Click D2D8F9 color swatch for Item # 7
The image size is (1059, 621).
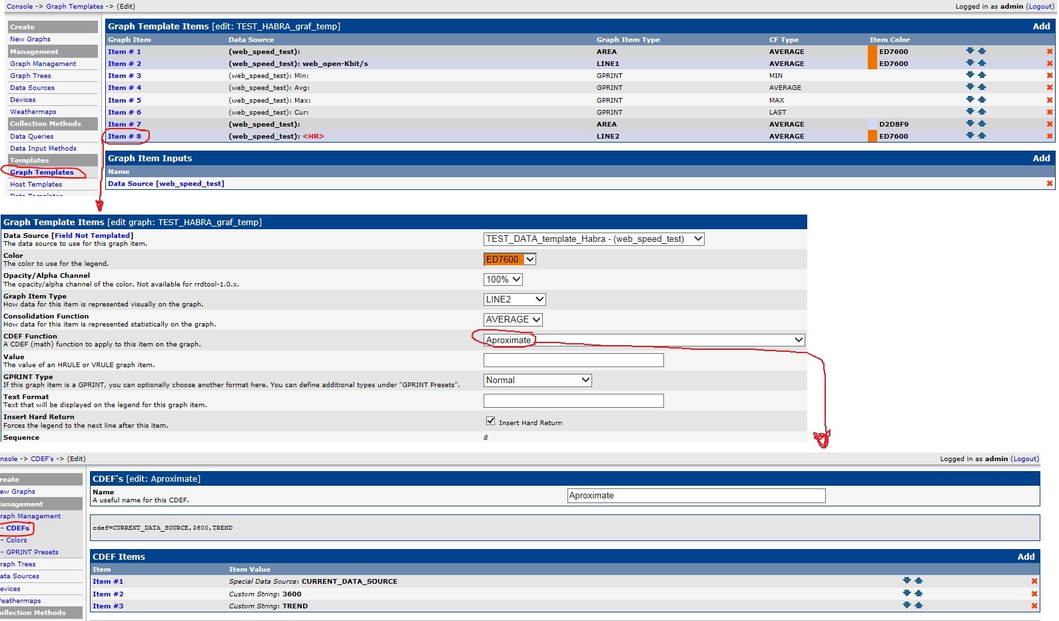[872, 124]
